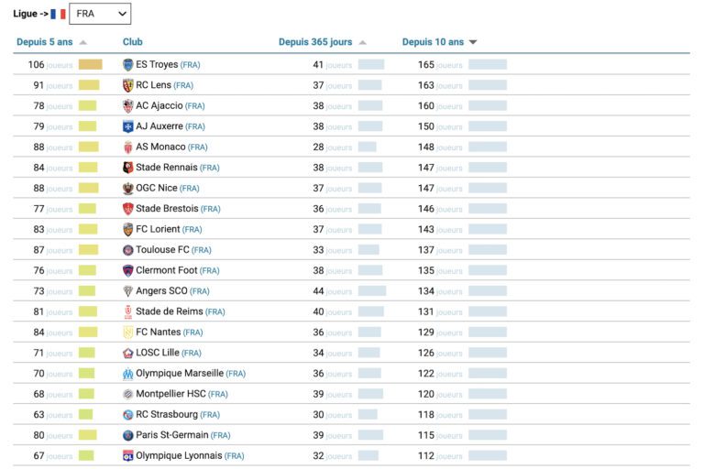Click Angers SCO 365-day bar
Screen dimensions: 704x469
point(371,291)
